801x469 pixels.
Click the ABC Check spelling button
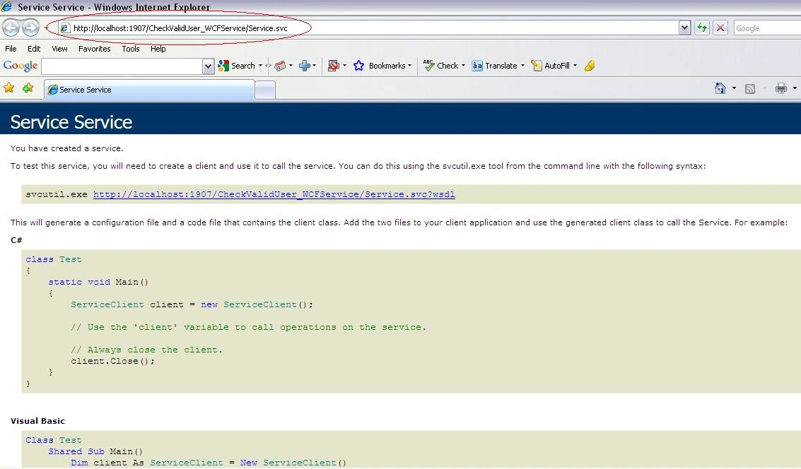[x=440, y=65]
